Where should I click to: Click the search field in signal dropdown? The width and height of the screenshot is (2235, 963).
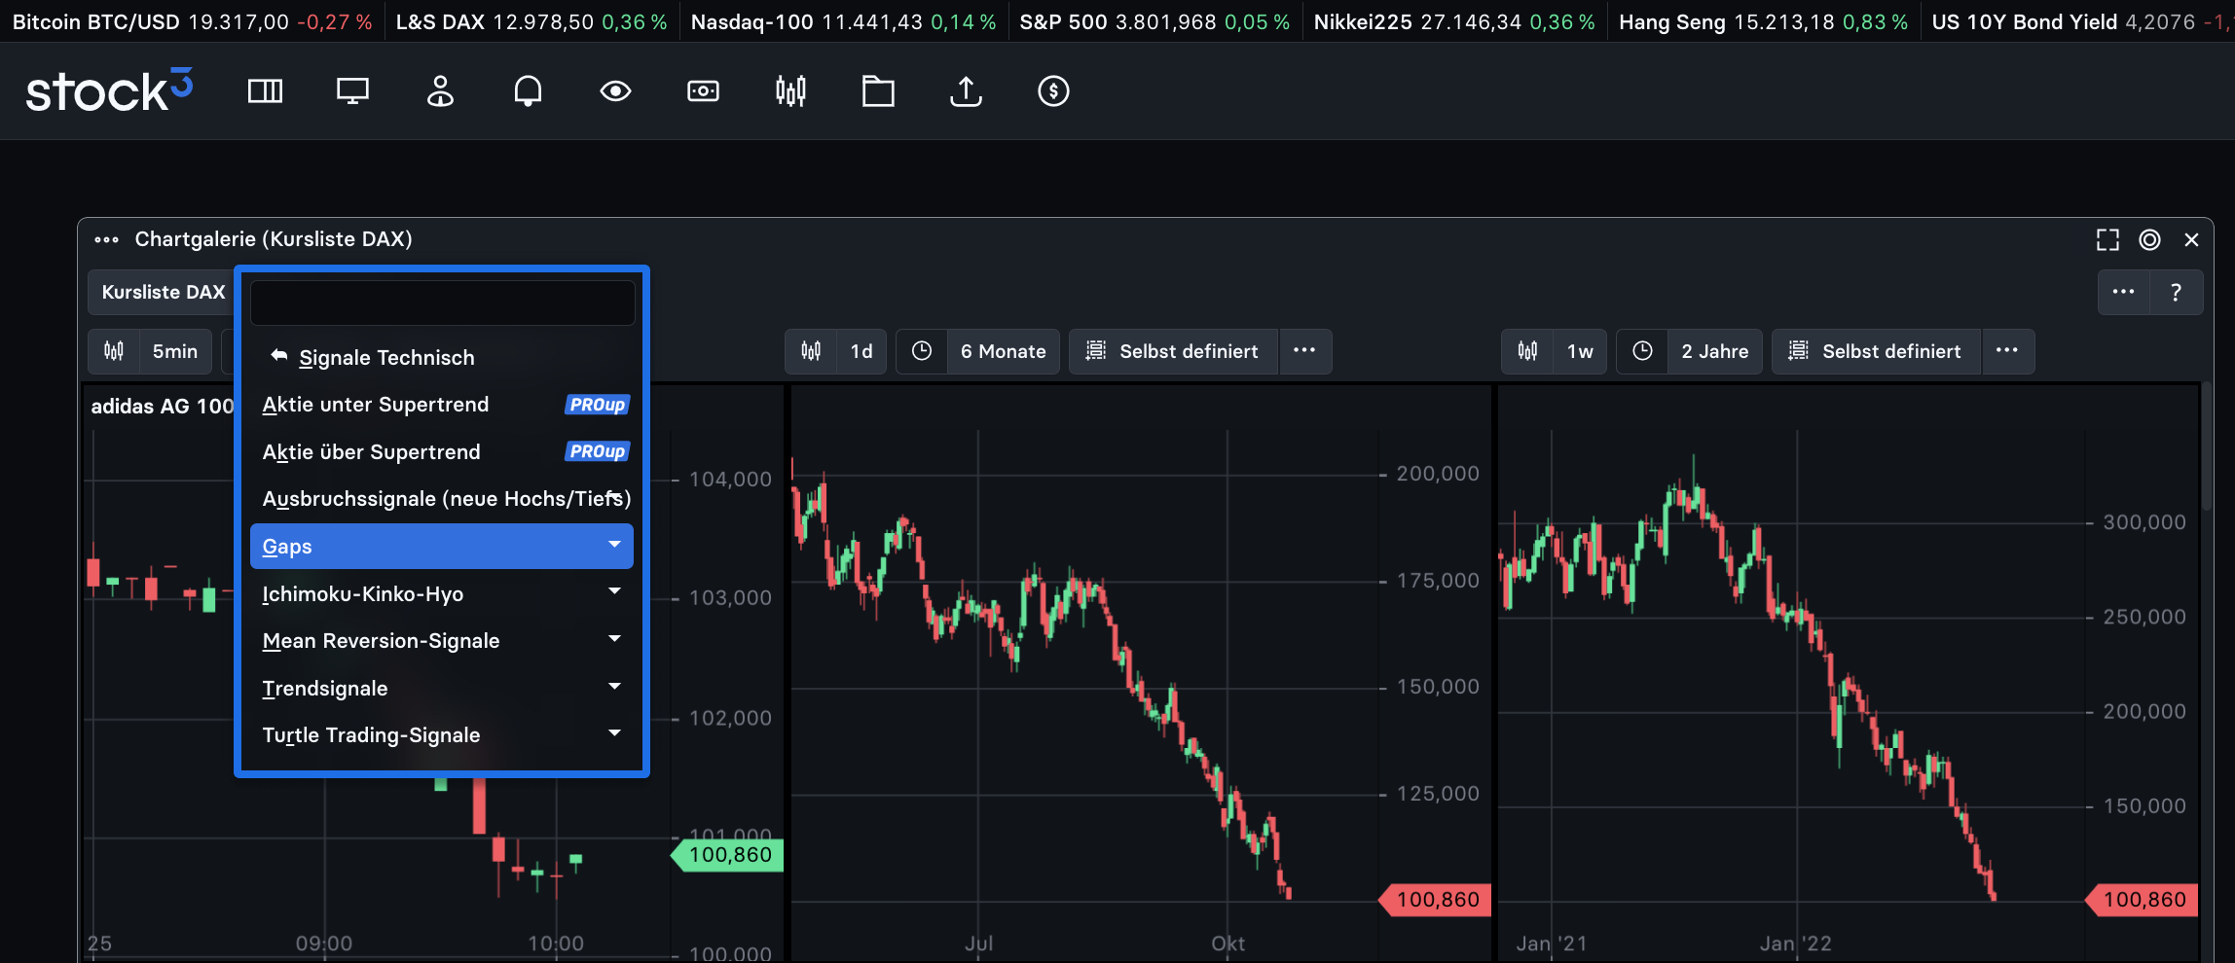442,303
